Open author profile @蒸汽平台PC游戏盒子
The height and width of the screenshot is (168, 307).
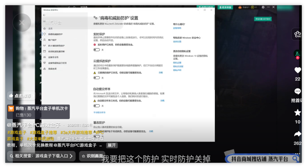click(x=34, y=125)
